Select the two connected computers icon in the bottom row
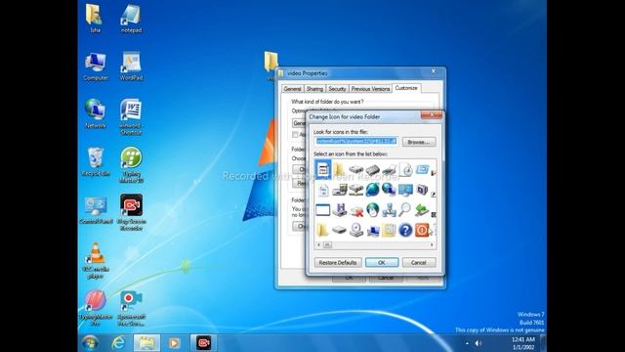 pos(372,231)
